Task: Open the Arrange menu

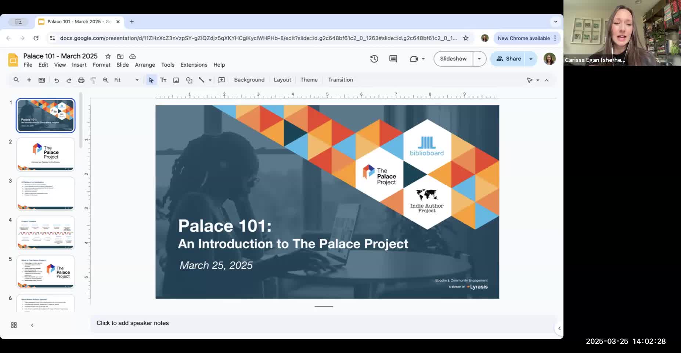Action: pyautogui.click(x=145, y=65)
